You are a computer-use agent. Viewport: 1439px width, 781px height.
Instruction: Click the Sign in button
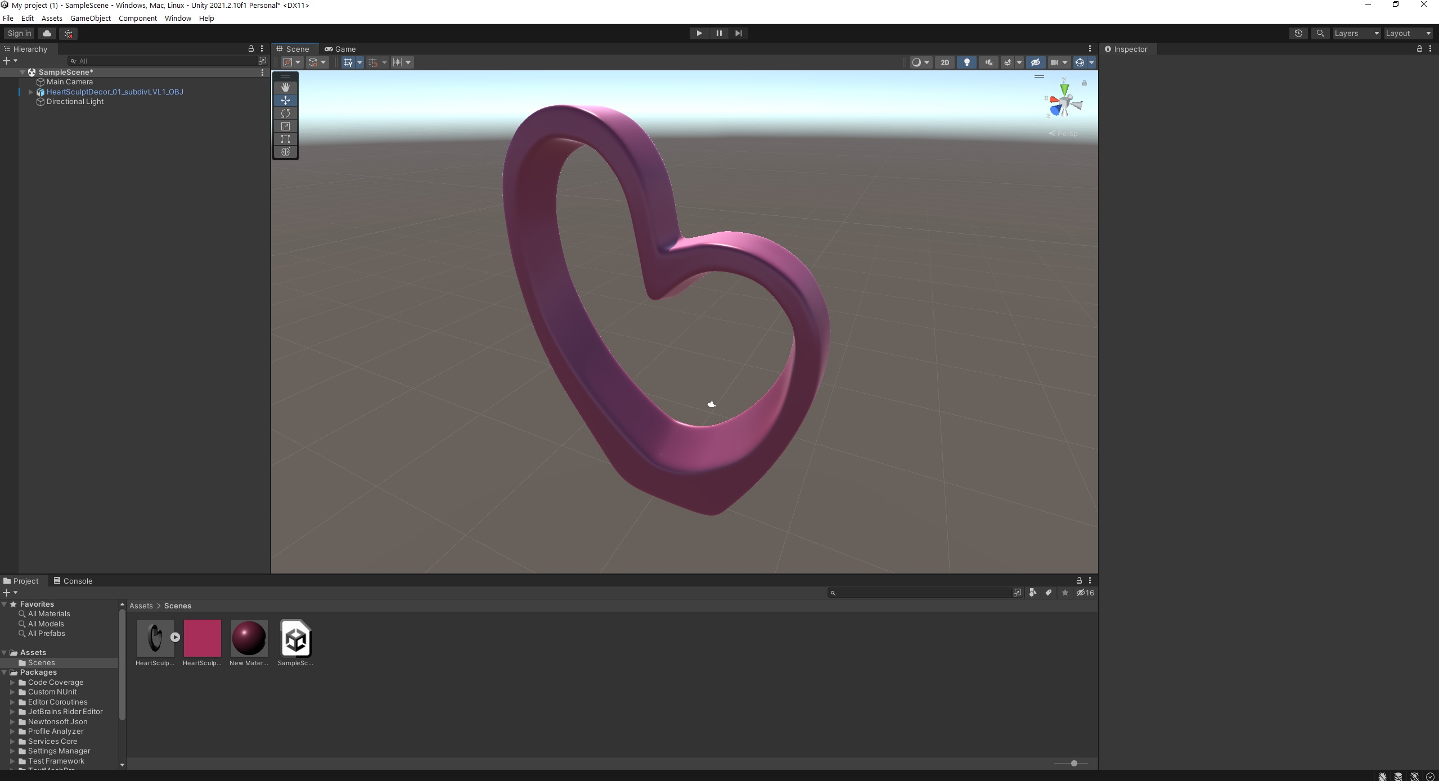[19, 33]
